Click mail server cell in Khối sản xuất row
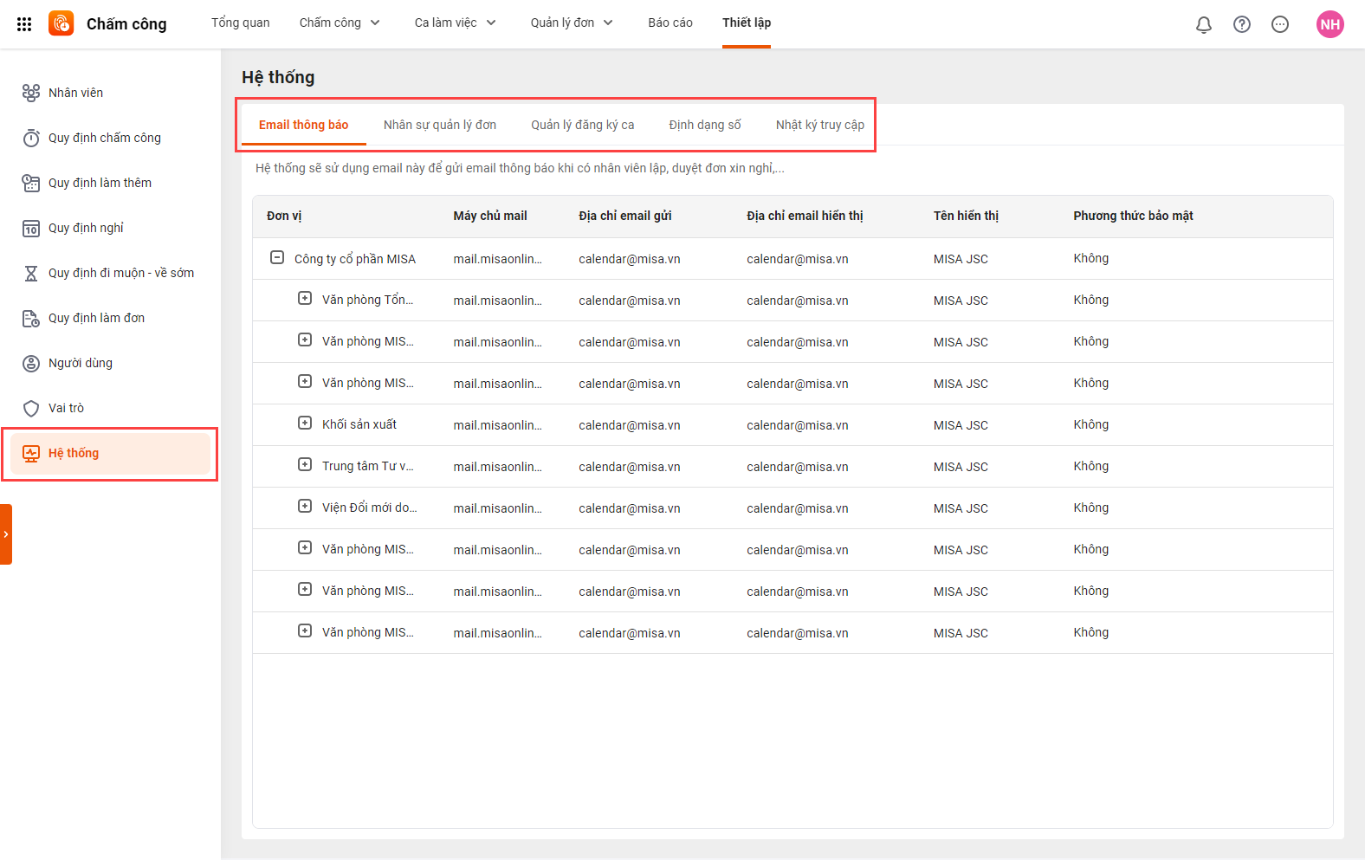This screenshot has height=860, width=1365. point(498,425)
